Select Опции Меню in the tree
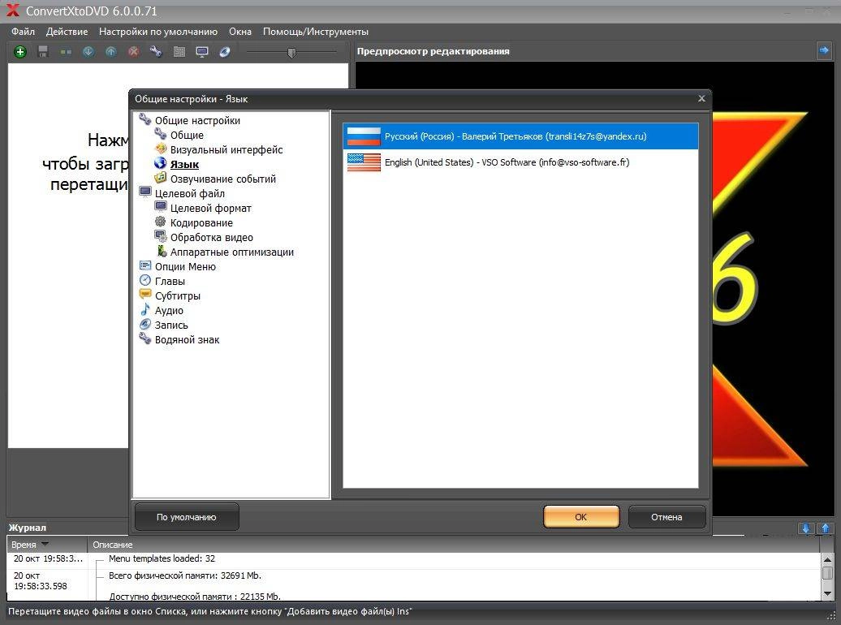 (185, 266)
